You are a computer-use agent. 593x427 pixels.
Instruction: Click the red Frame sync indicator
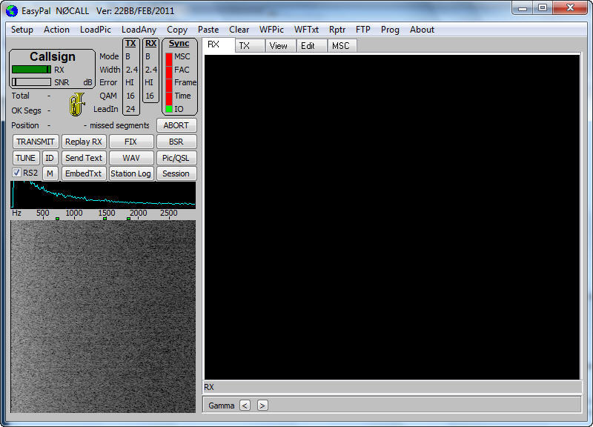168,83
